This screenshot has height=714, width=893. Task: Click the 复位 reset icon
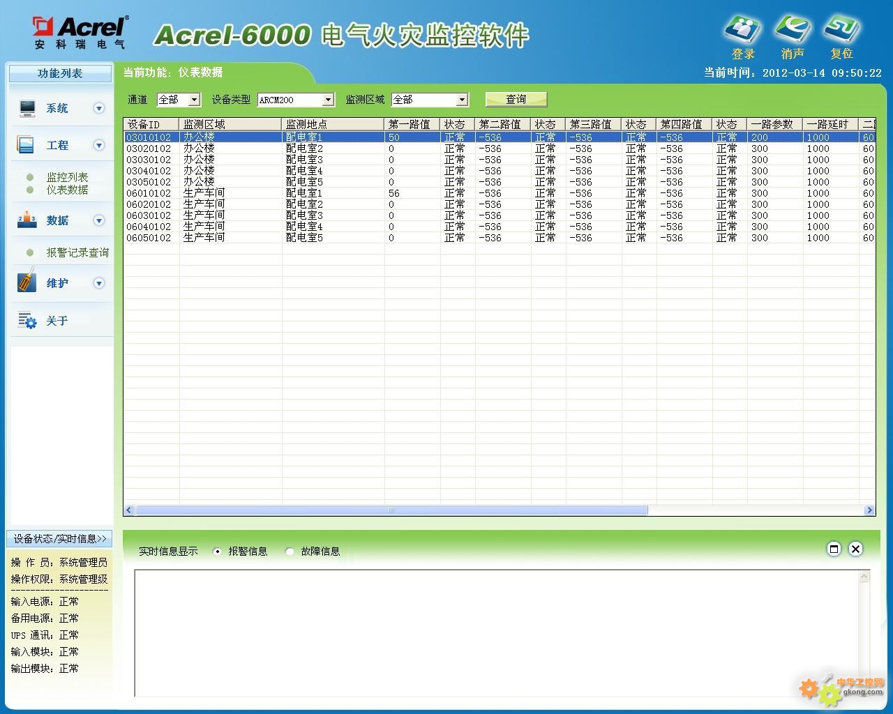tap(841, 30)
